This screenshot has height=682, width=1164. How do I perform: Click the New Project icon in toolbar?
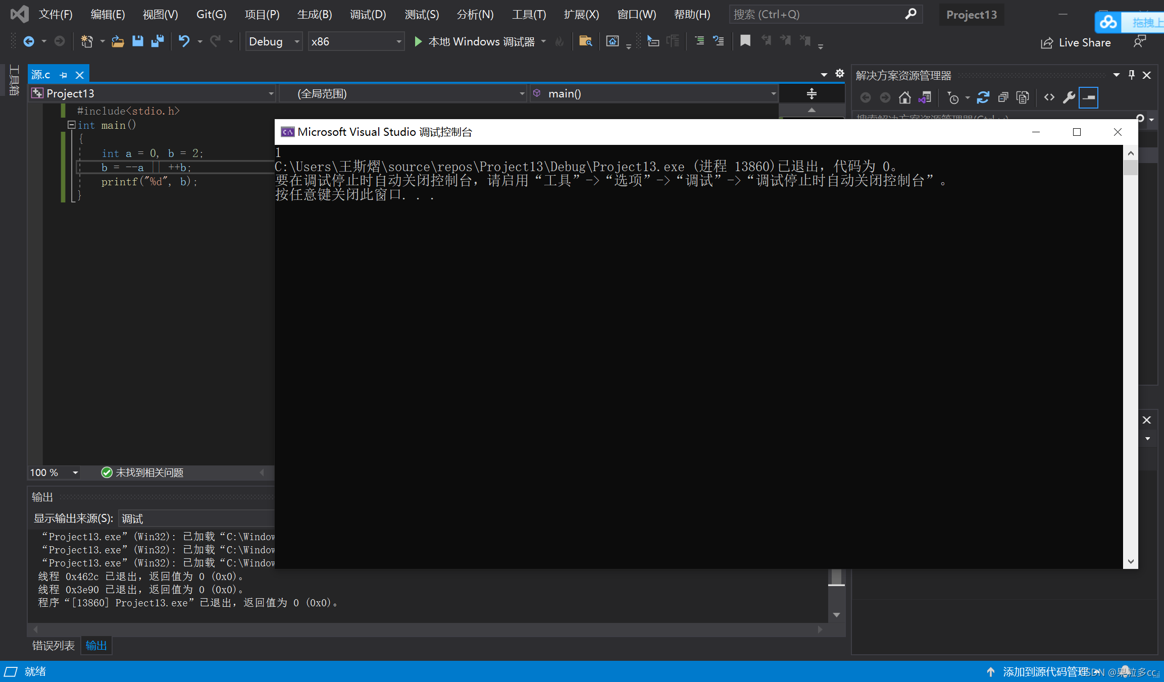click(87, 41)
